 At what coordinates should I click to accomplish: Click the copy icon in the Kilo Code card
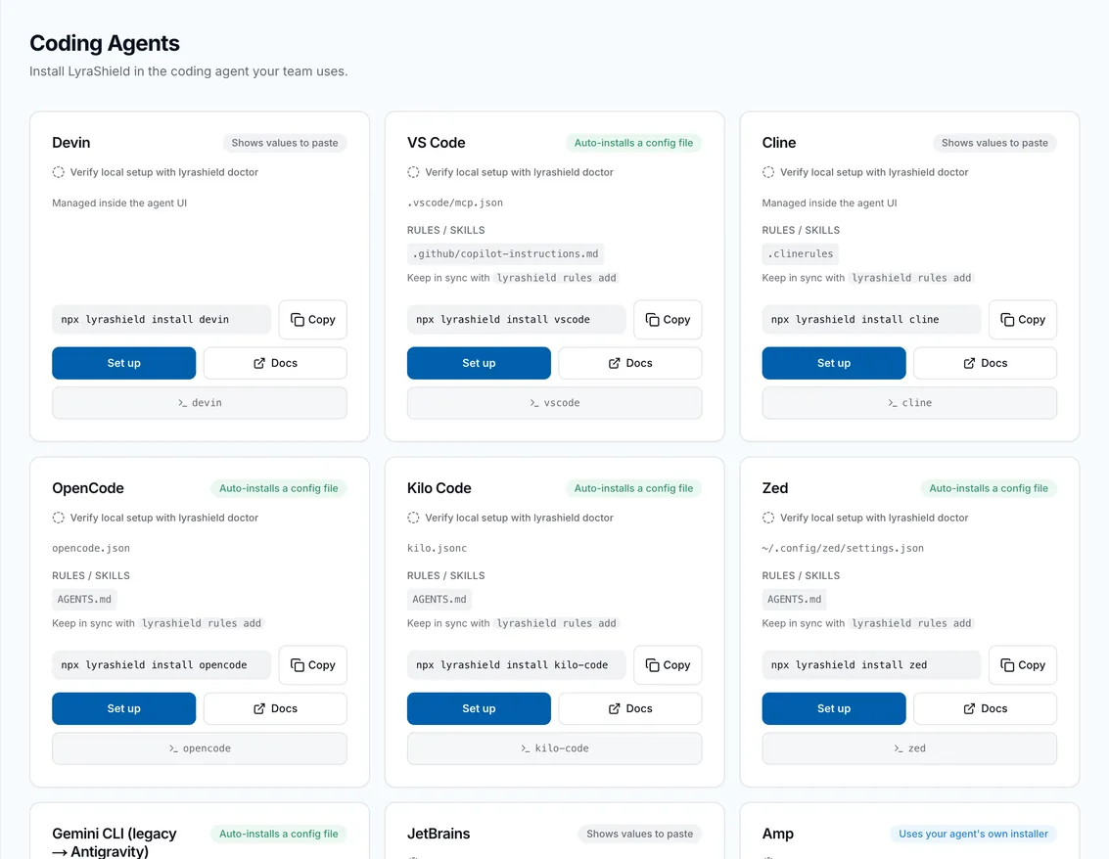tap(652, 665)
